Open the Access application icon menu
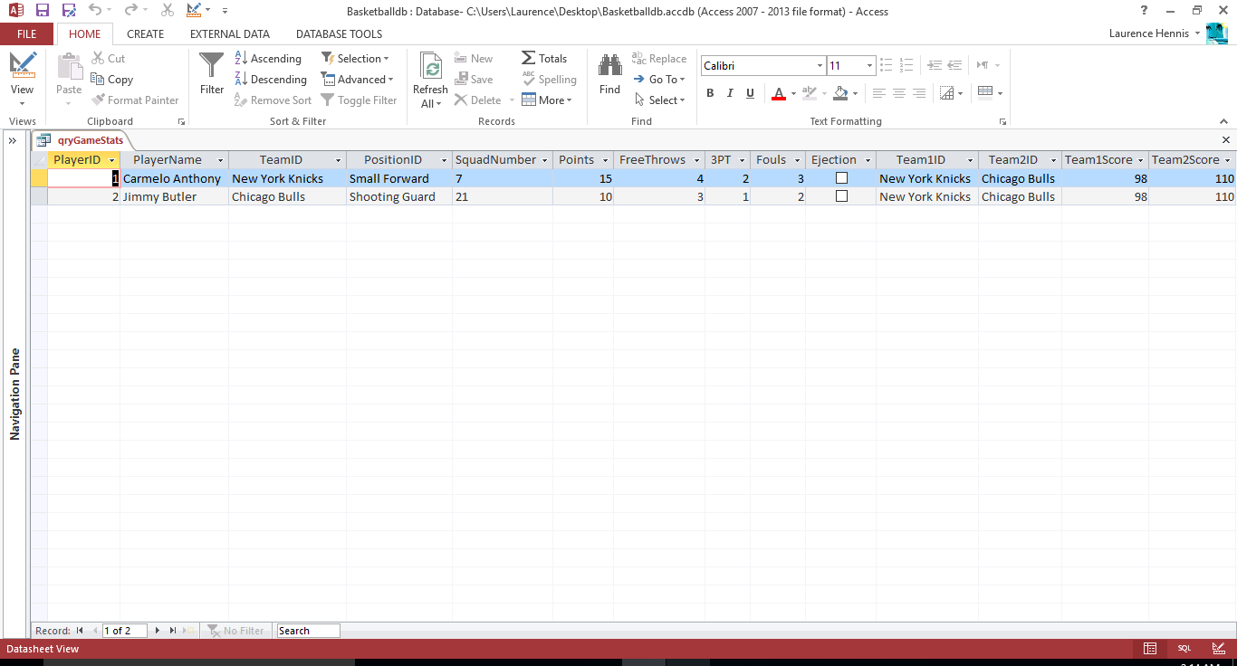The height and width of the screenshot is (666, 1237). [x=15, y=11]
